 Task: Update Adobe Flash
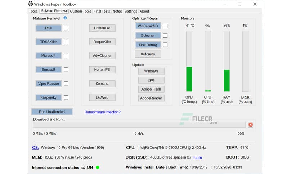coord(151,89)
